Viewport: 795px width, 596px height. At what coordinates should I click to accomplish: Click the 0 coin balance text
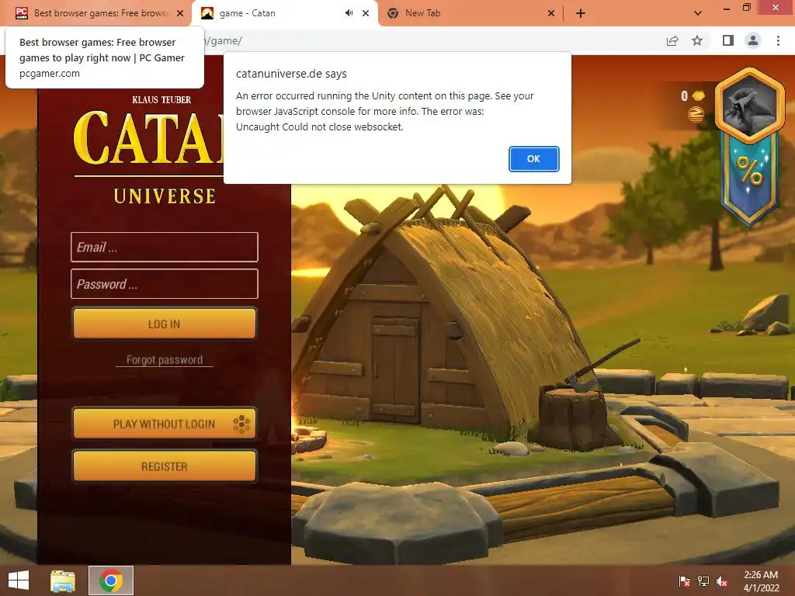coord(684,95)
